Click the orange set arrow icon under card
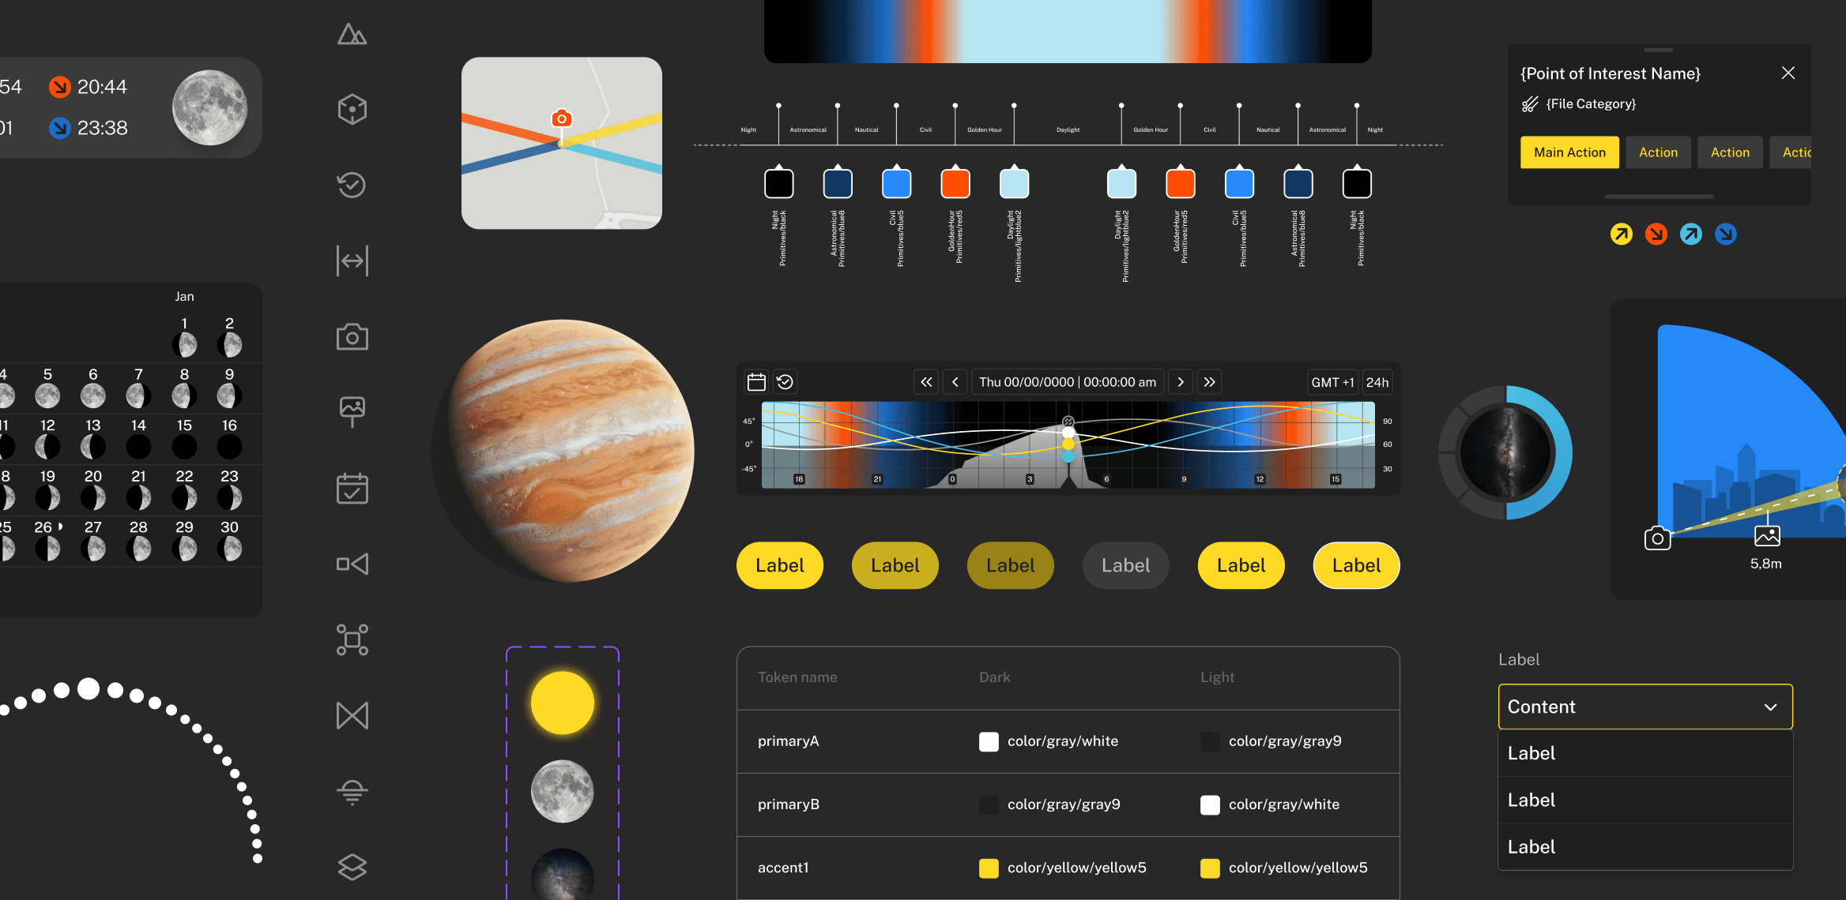This screenshot has width=1846, height=900. [x=1656, y=234]
